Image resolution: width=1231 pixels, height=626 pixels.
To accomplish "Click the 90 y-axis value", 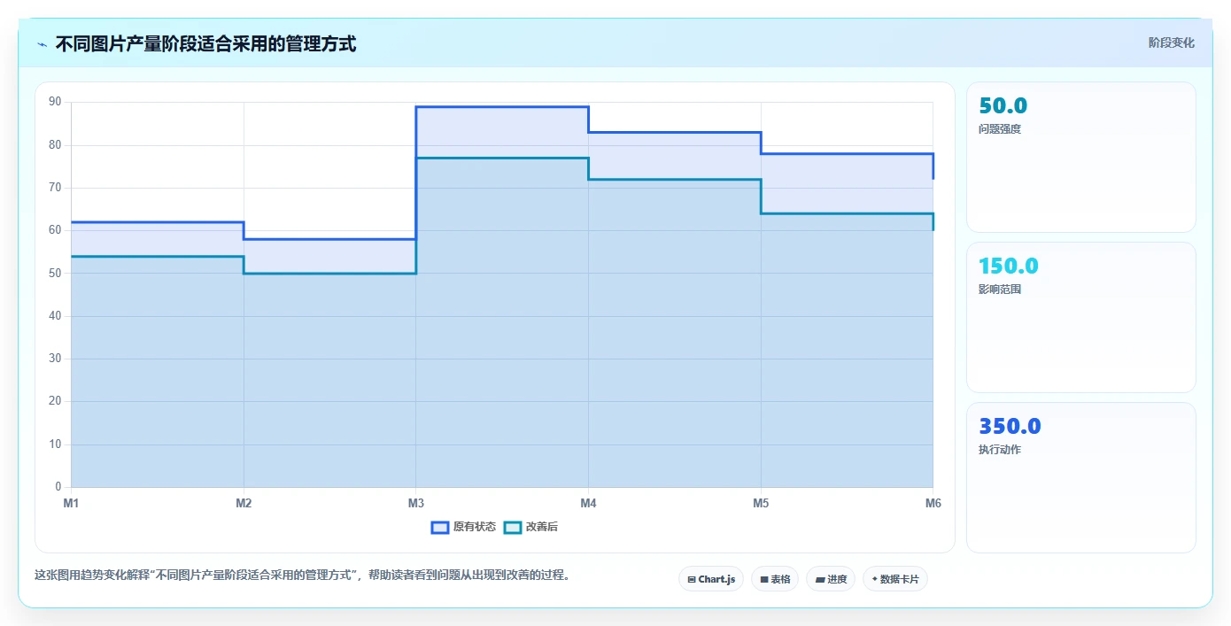I will click(x=55, y=102).
